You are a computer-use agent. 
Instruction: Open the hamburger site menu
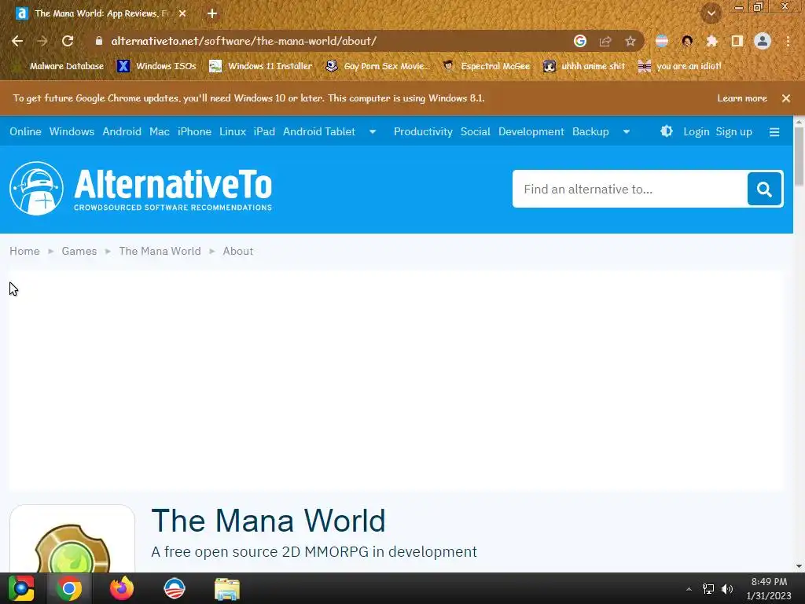point(774,132)
